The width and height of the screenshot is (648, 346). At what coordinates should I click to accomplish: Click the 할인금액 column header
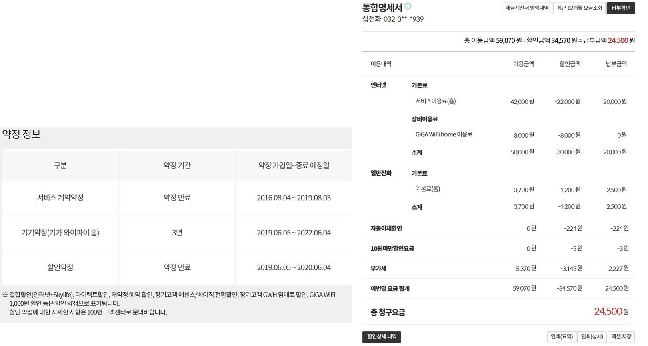click(570, 64)
